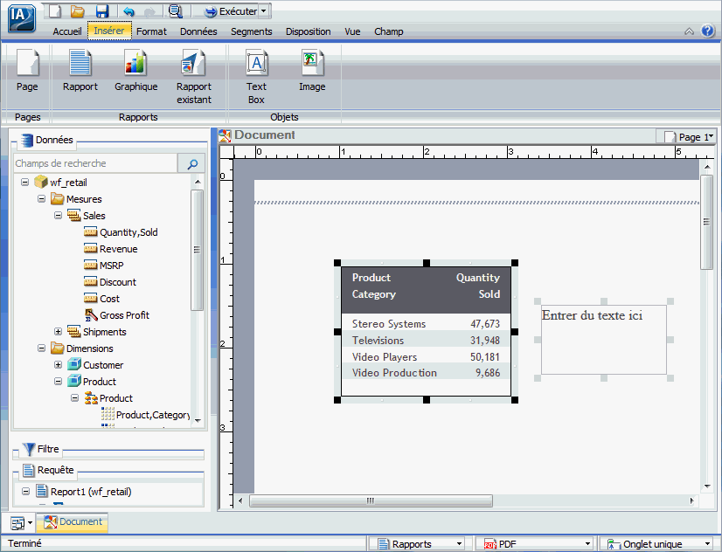Collapse the wf_retail tree node
The image size is (722, 552).
click(24, 183)
